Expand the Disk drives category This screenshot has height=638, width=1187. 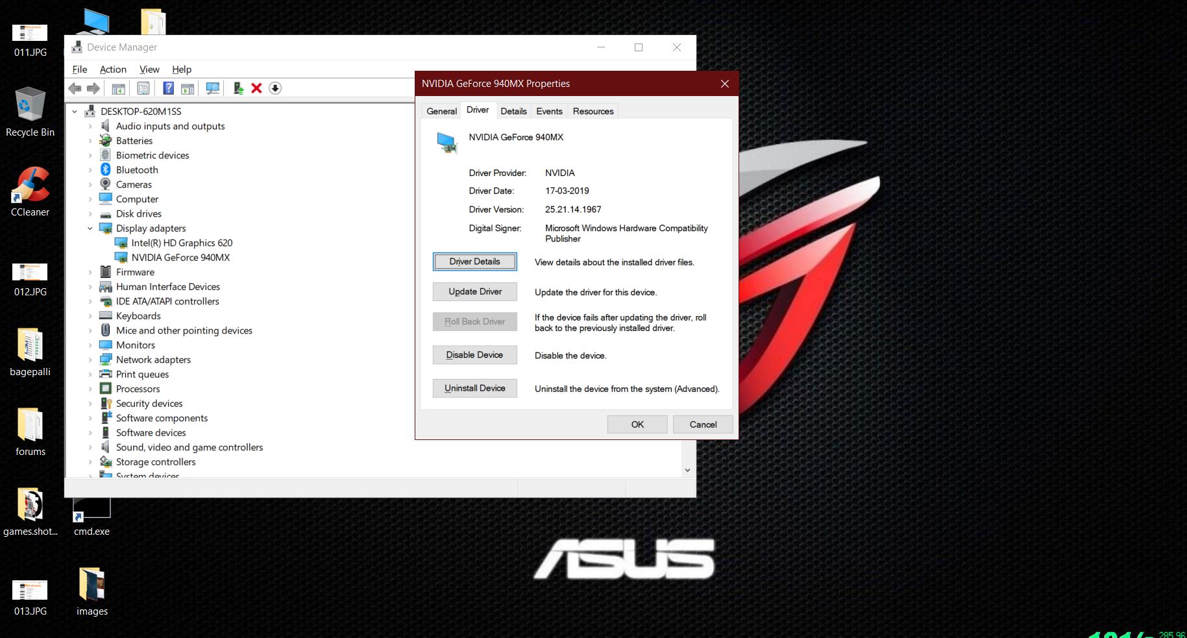click(90, 214)
